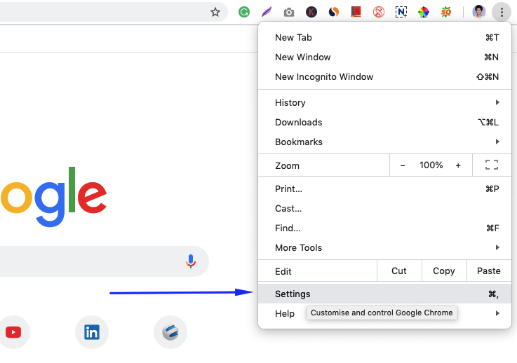The image size is (517, 363).
Task: Click the bookmark star icon
Action: tap(215, 12)
